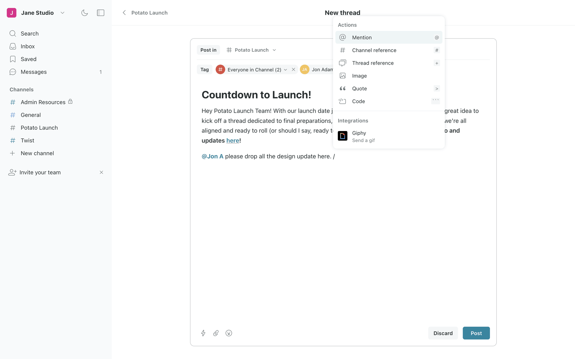575x359 pixels.
Task: Click the Post in label
Action: 208,50
